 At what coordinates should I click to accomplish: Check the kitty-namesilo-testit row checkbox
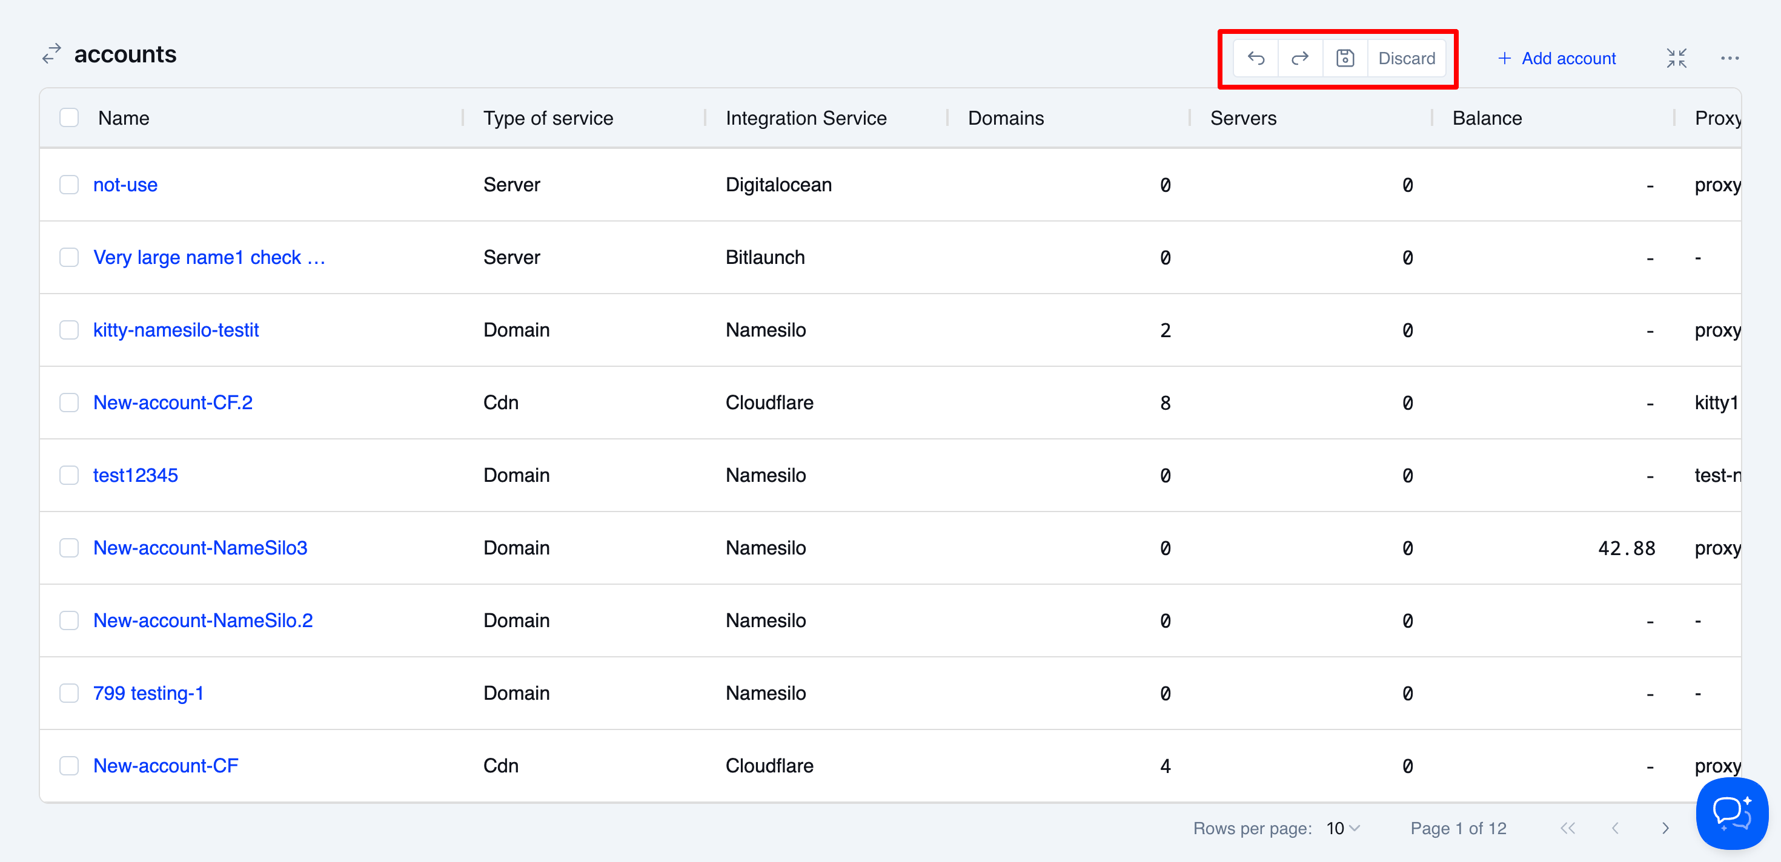pyautogui.click(x=69, y=329)
